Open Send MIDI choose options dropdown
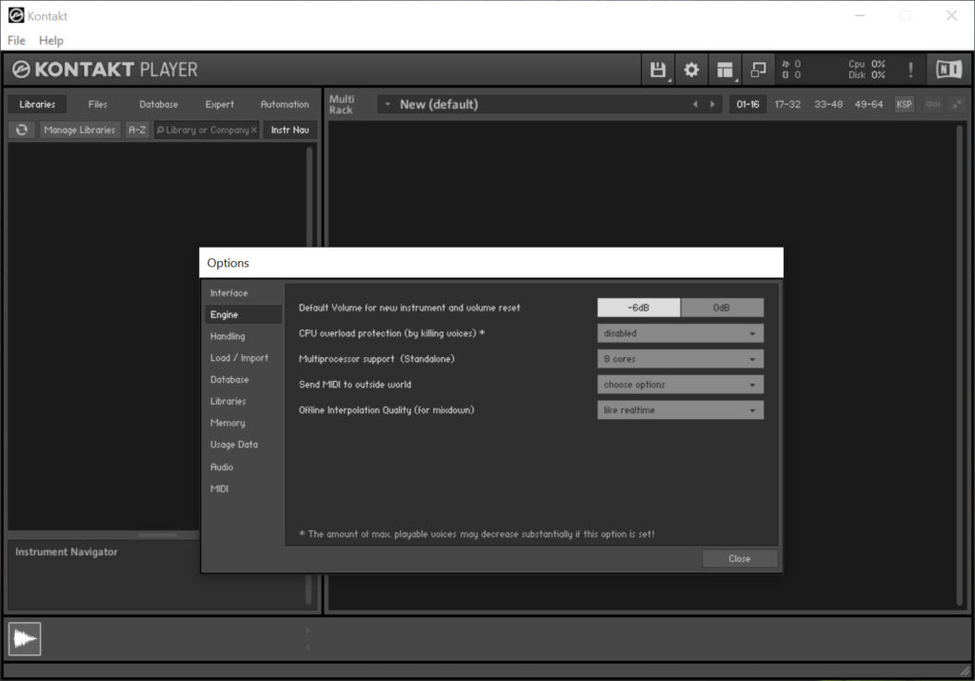This screenshot has height=681, width=975. (680, 385)
